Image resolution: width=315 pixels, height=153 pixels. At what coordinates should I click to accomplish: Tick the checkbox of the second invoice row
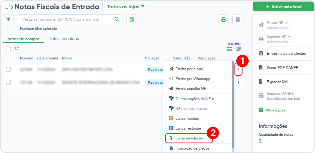pos(8,82)
